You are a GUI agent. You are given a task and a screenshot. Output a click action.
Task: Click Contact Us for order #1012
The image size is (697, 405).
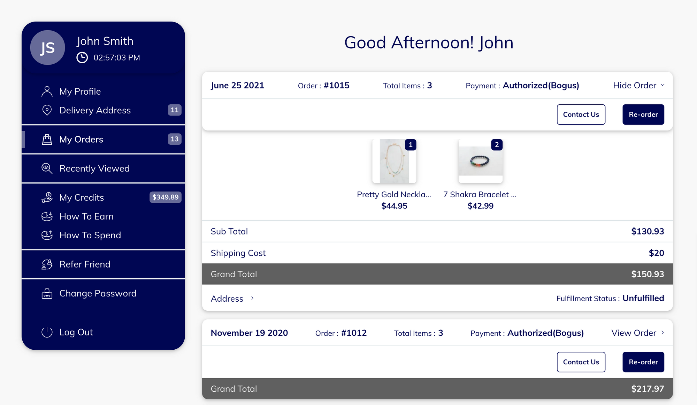pos(581,362)
